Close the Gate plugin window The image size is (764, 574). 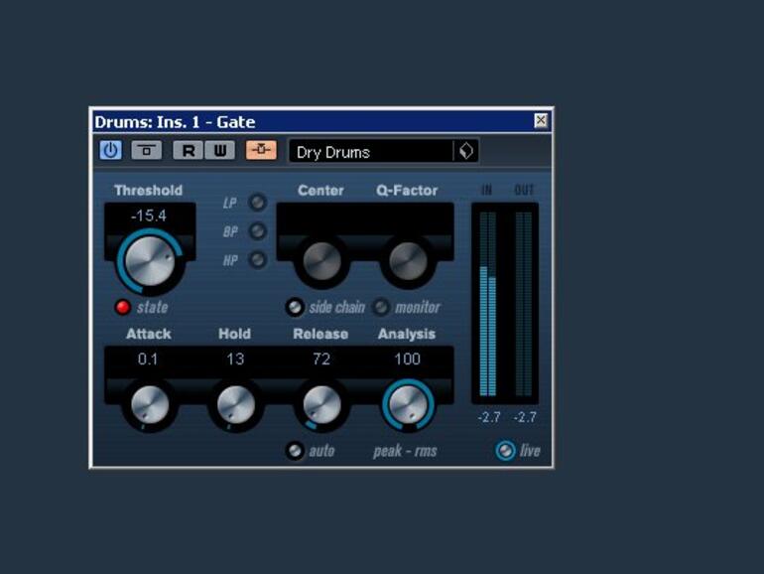pos(541,120)
